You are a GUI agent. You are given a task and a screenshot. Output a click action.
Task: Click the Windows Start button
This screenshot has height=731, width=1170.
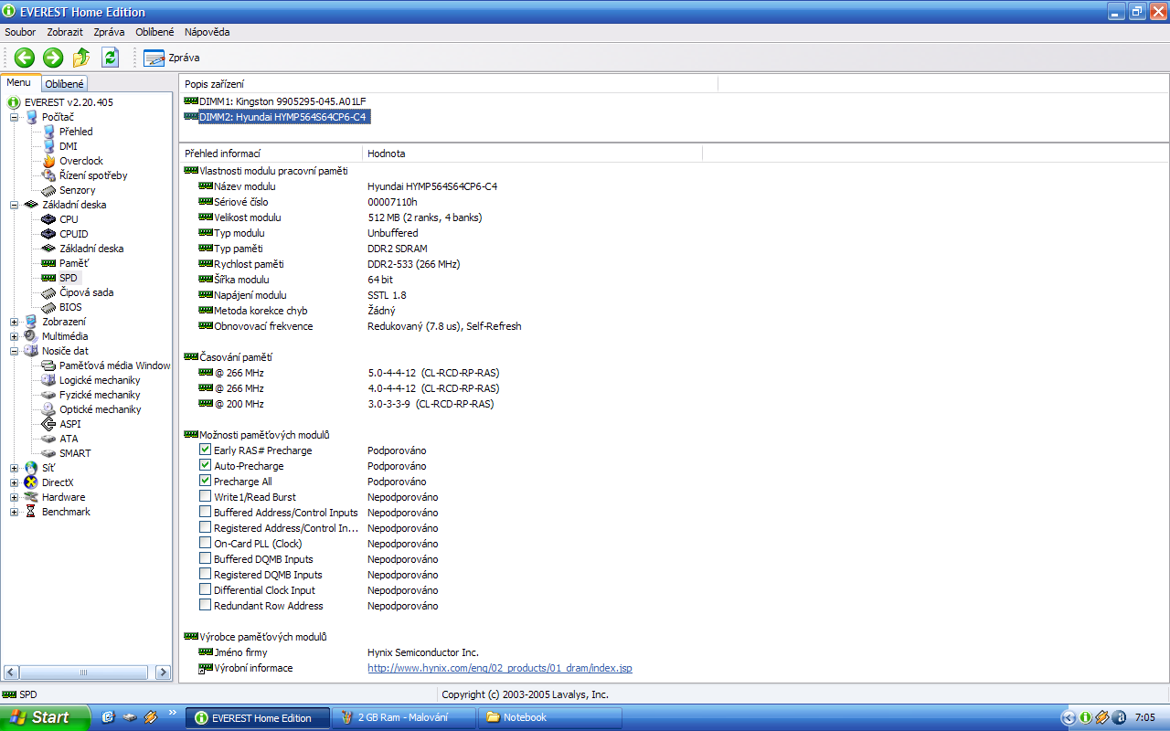coord(45,717)
